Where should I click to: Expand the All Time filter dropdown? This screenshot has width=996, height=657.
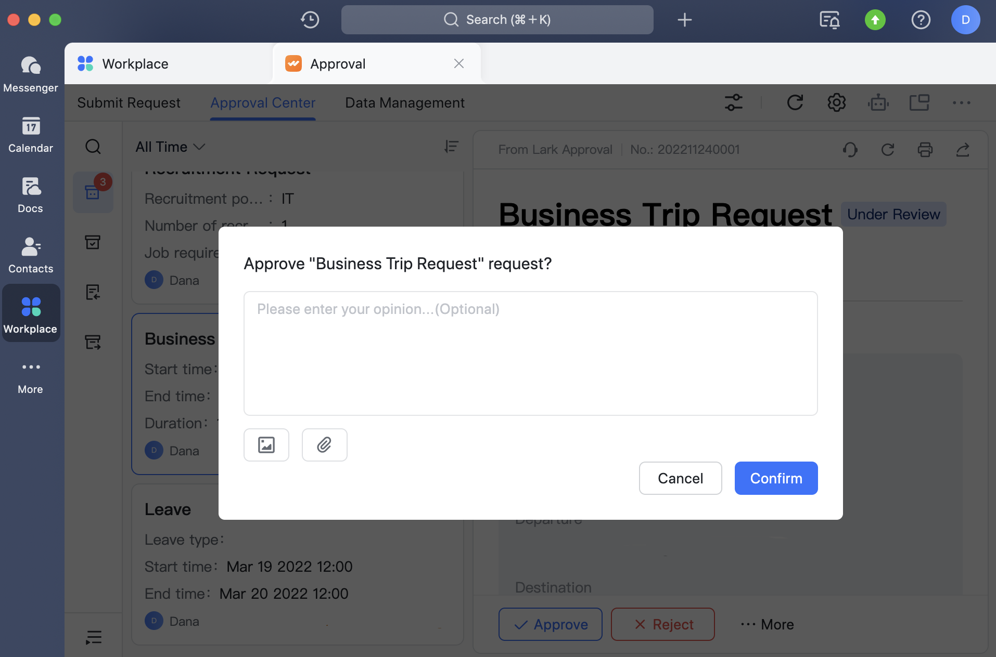170,147
